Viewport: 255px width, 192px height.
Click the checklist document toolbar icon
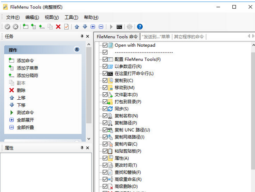66,26
